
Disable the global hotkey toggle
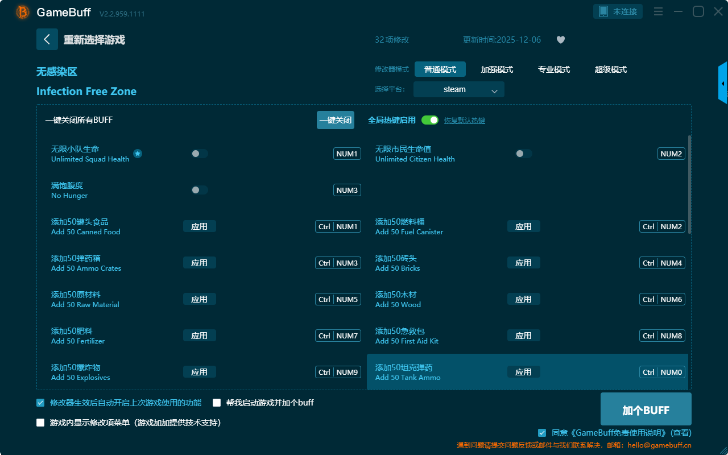coord(430,120)
